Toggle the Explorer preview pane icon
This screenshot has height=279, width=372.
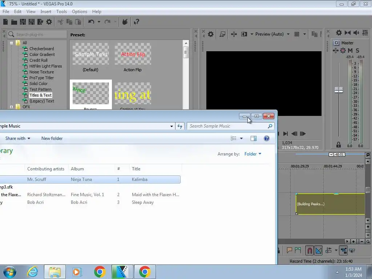click(254, 138)
